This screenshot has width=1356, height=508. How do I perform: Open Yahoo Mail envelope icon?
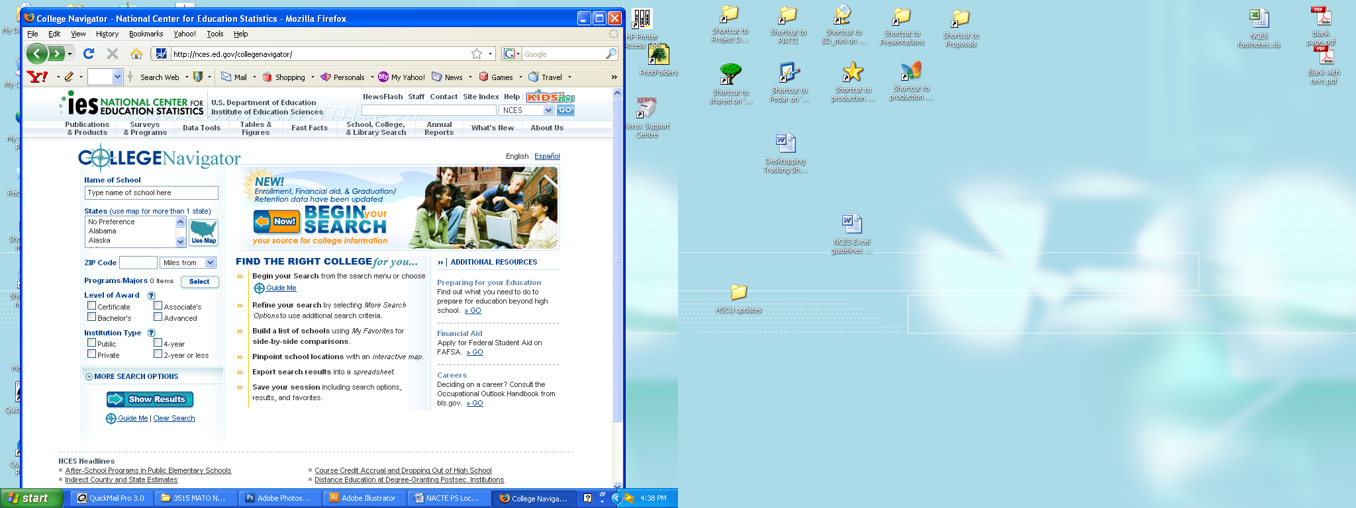pyautogui.click(x=226, y=77)
